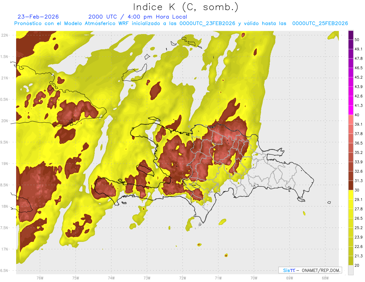Click the latitude axis label "18N"
The height and width of the screenshot is (282, 365).
point(5,207)
